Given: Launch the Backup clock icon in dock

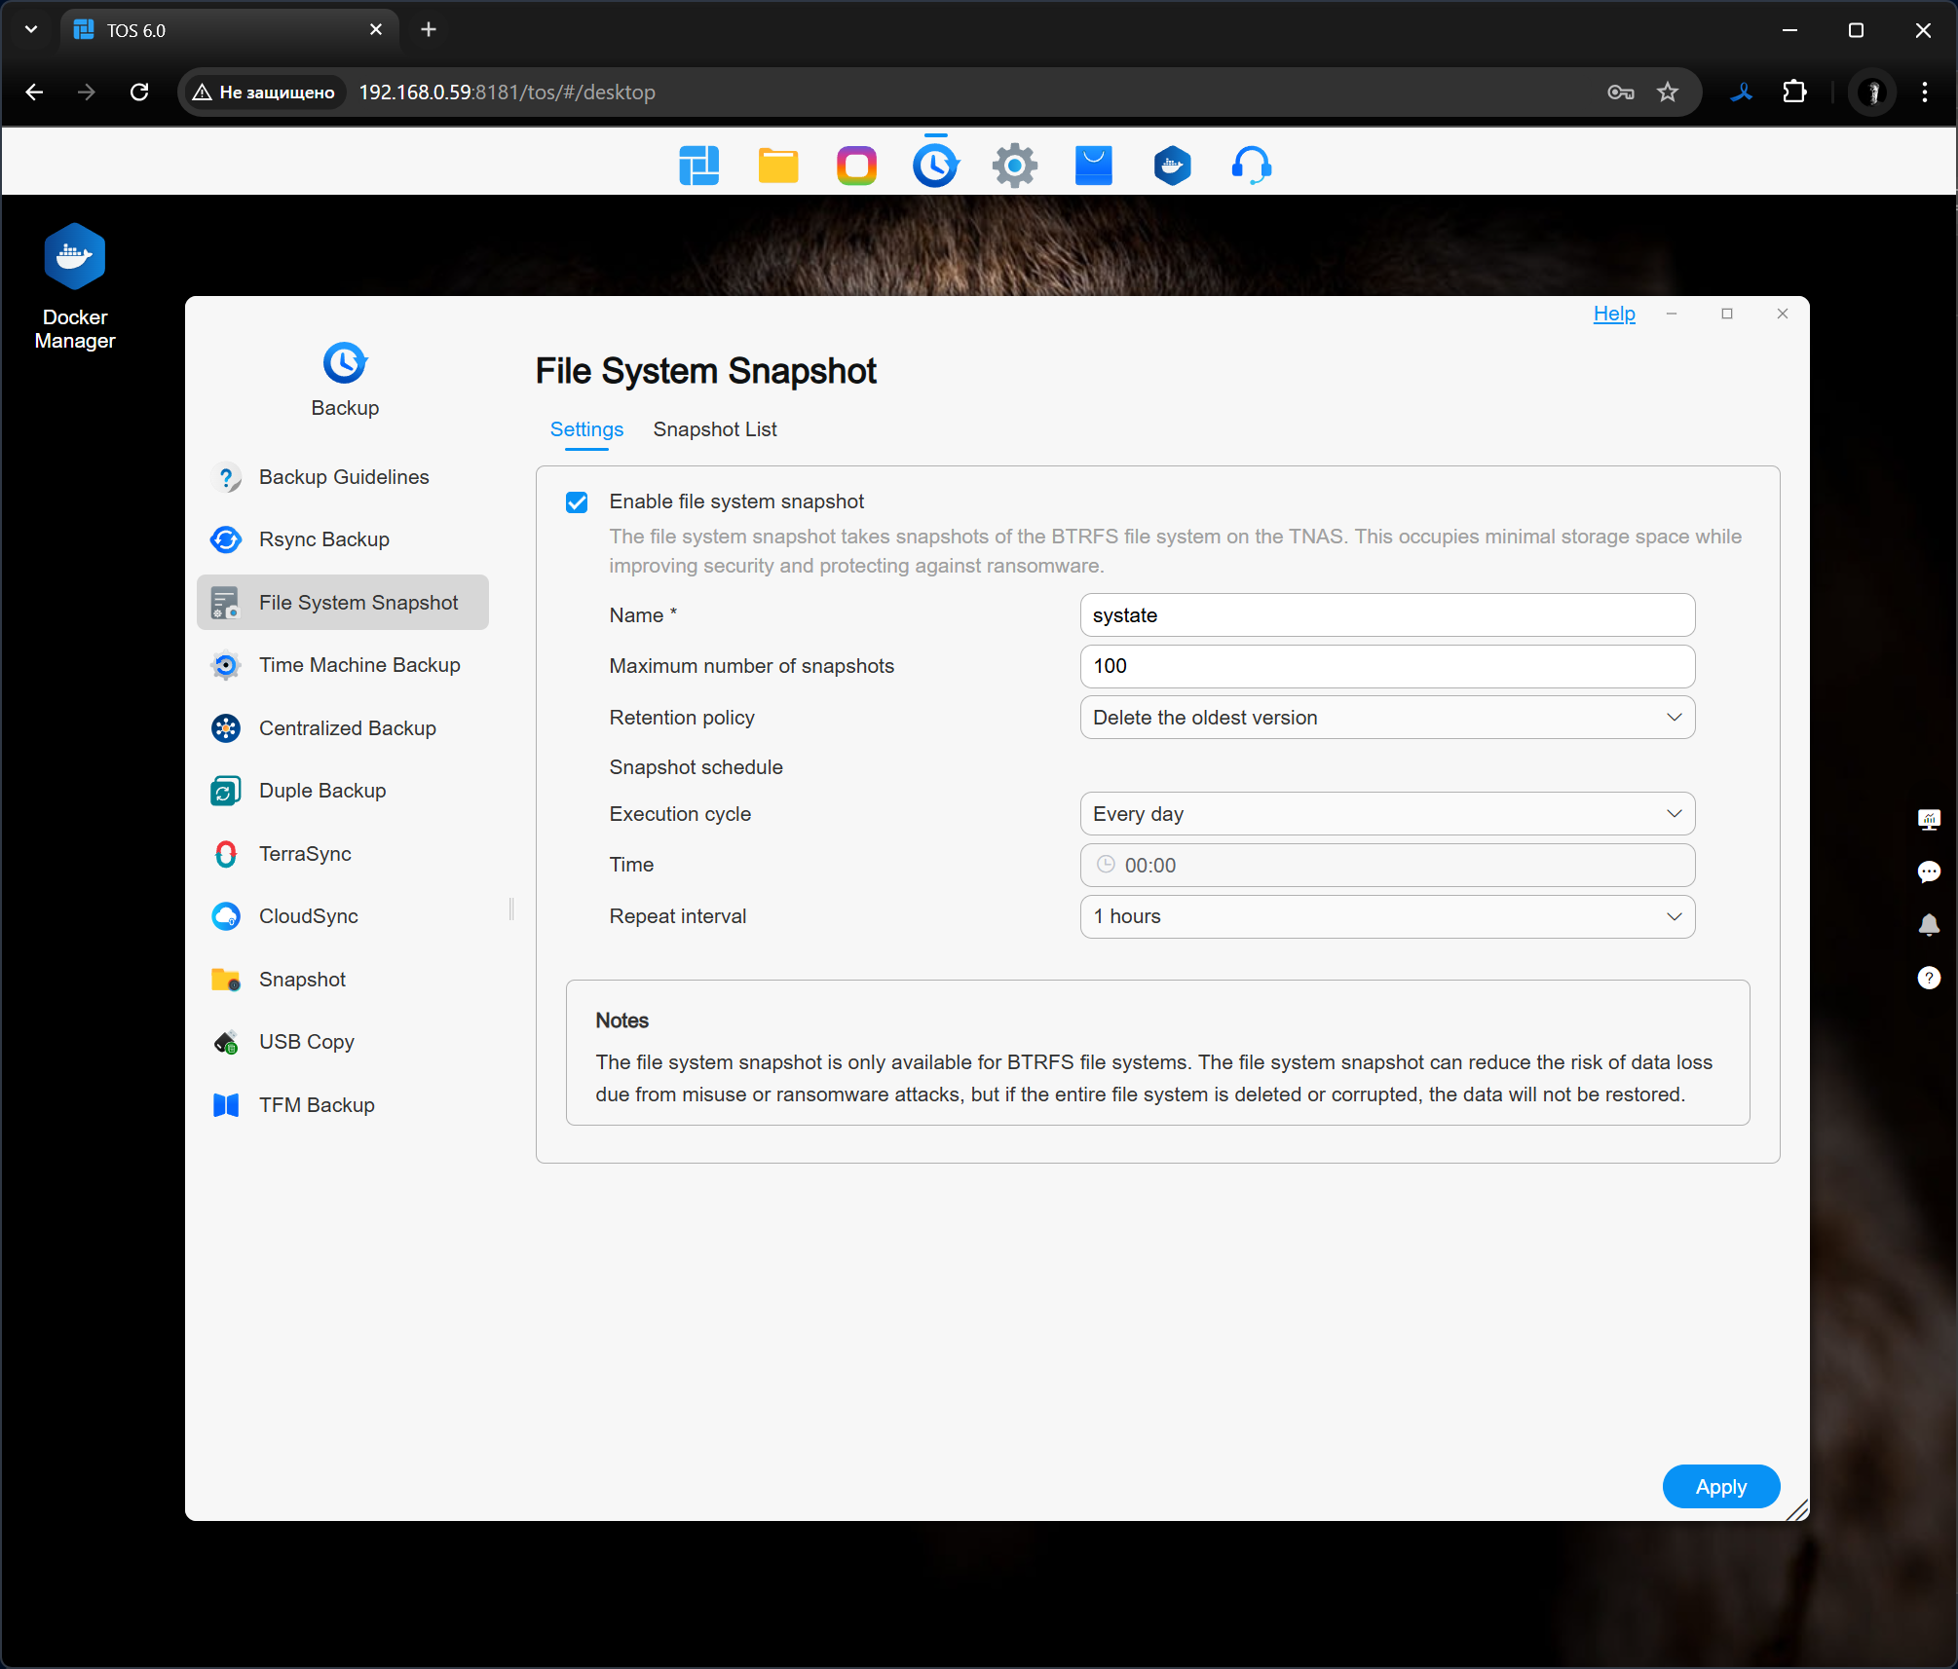Looking at the screenshot, I should coord(935,166).
